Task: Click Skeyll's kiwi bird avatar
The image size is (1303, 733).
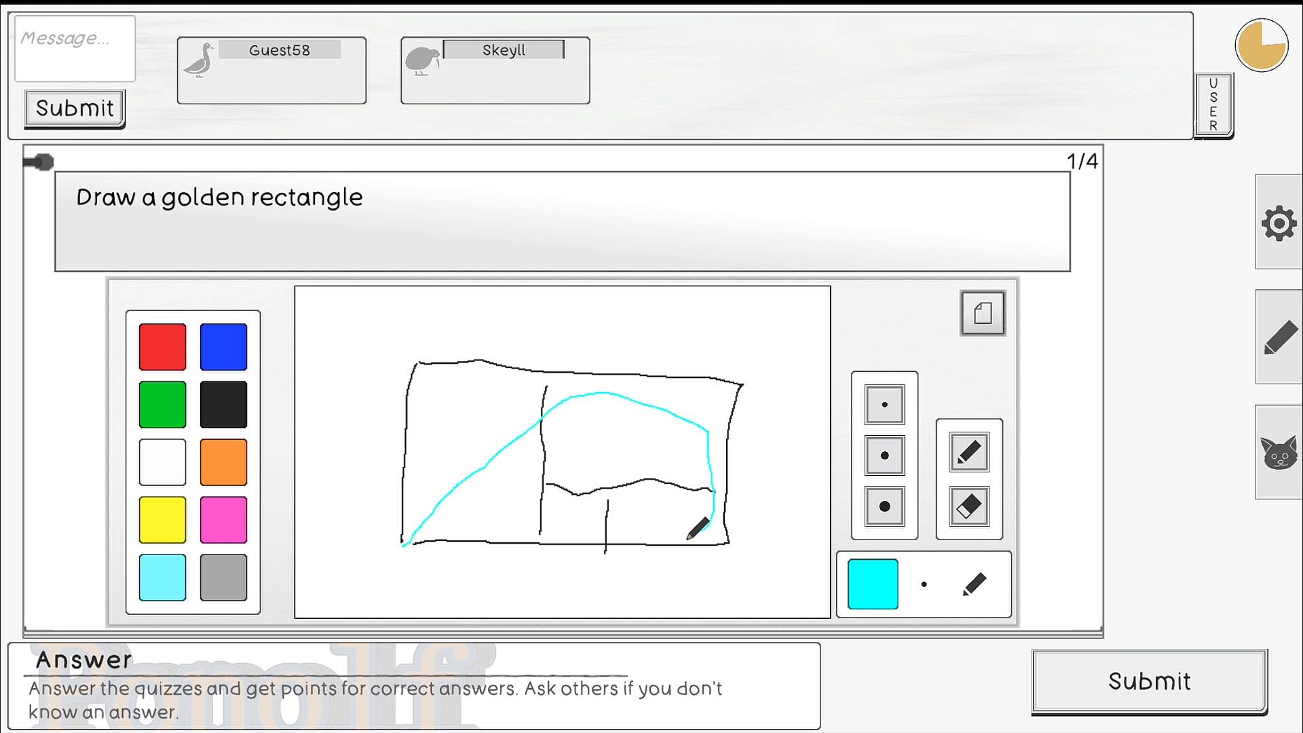Action: coord(422,60)
